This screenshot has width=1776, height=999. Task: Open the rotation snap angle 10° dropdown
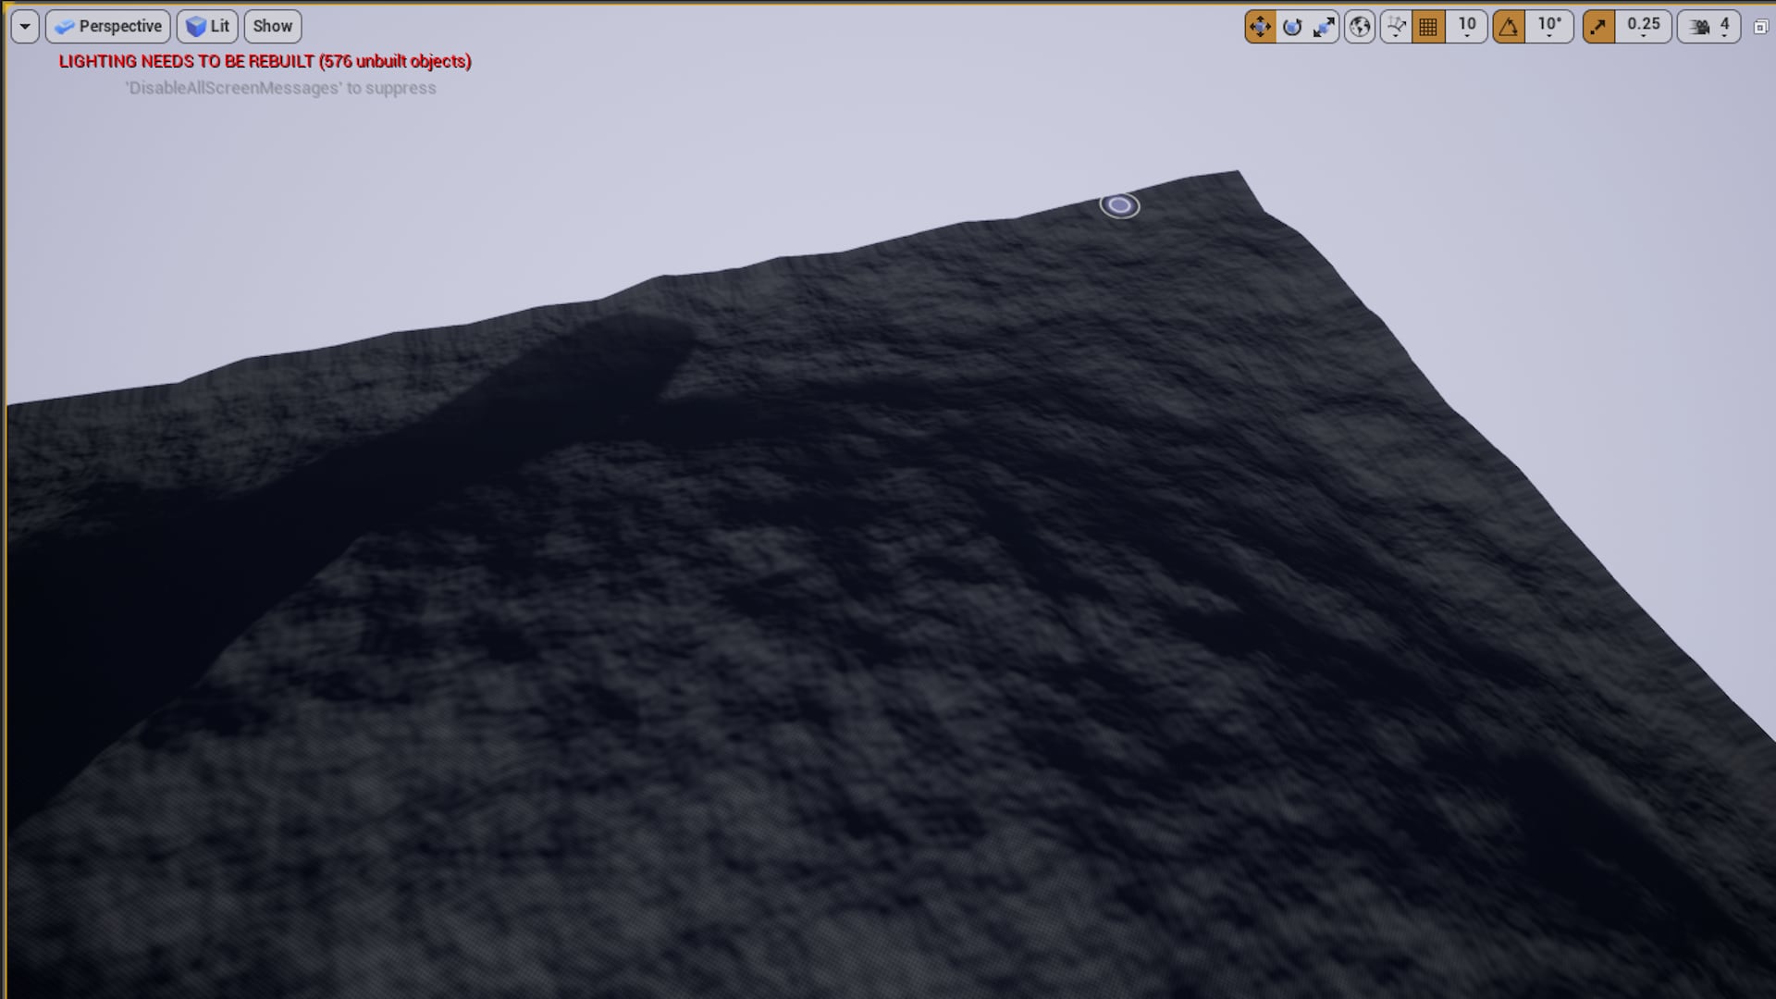1549,26
